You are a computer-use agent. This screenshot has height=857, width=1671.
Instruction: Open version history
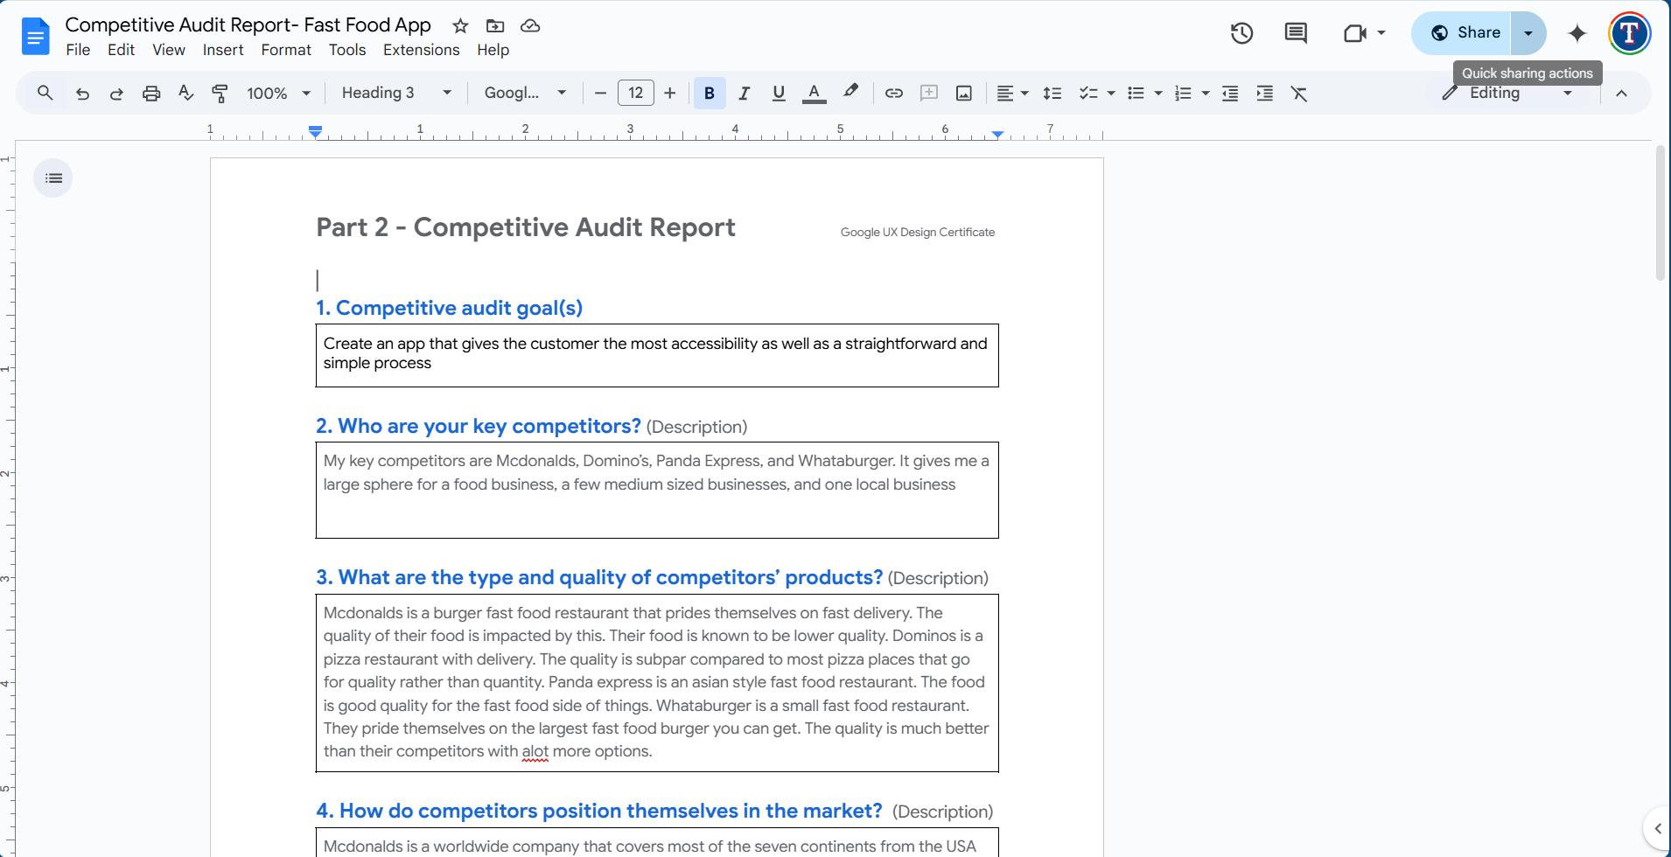[x=1241, y=32]
